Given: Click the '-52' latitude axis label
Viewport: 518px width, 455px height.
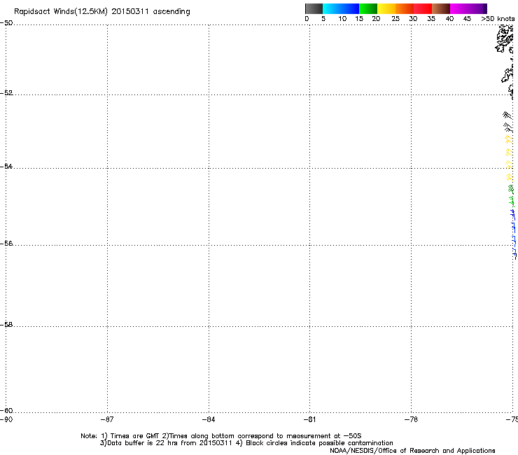Looking at the screenshot, I should pyautogui.click(x=6, y=93).
